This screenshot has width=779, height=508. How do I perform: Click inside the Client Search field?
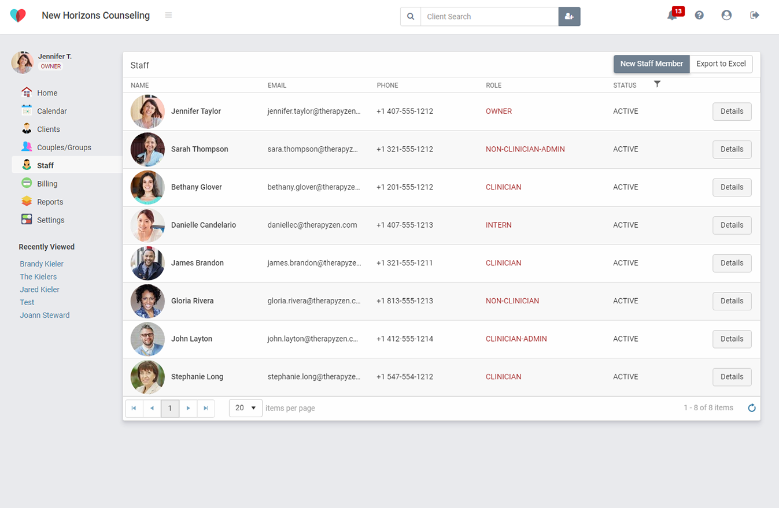[489, 16]
